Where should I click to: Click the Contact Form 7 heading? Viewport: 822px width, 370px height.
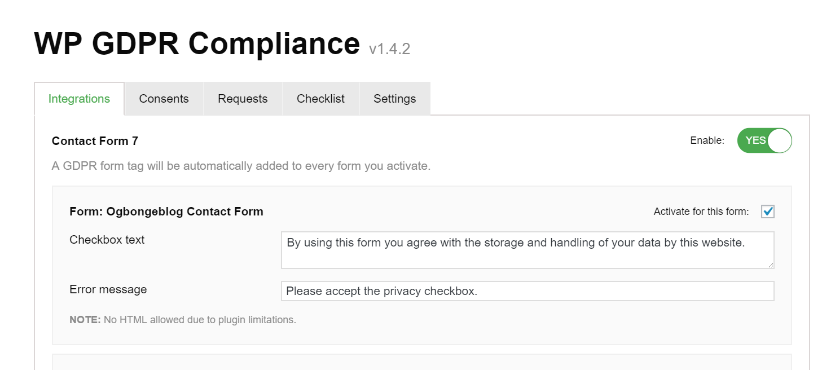[94, 140]
